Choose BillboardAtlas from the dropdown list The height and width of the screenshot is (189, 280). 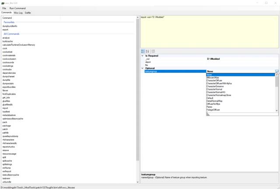[241, 78]
